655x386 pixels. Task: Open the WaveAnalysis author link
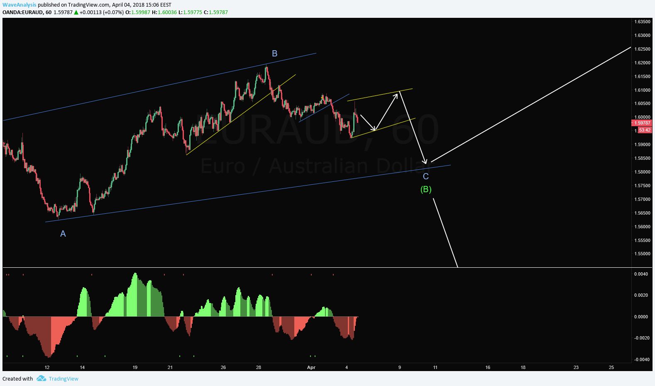point(20,5)
